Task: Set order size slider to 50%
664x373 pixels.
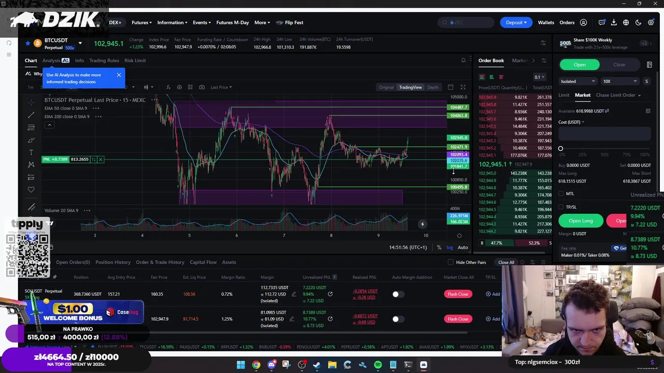Action: pos(604,149)
